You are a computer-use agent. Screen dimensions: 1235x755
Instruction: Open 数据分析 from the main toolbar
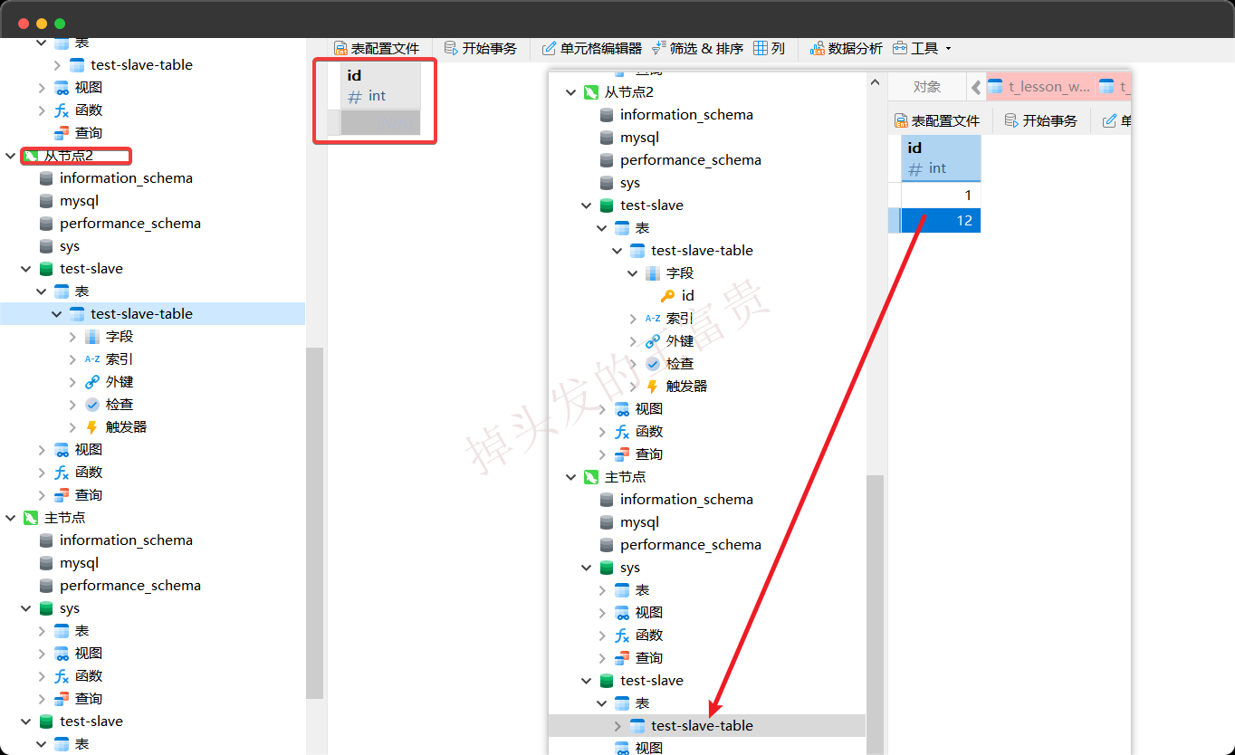pyautogui.click(x=847, y=48)
